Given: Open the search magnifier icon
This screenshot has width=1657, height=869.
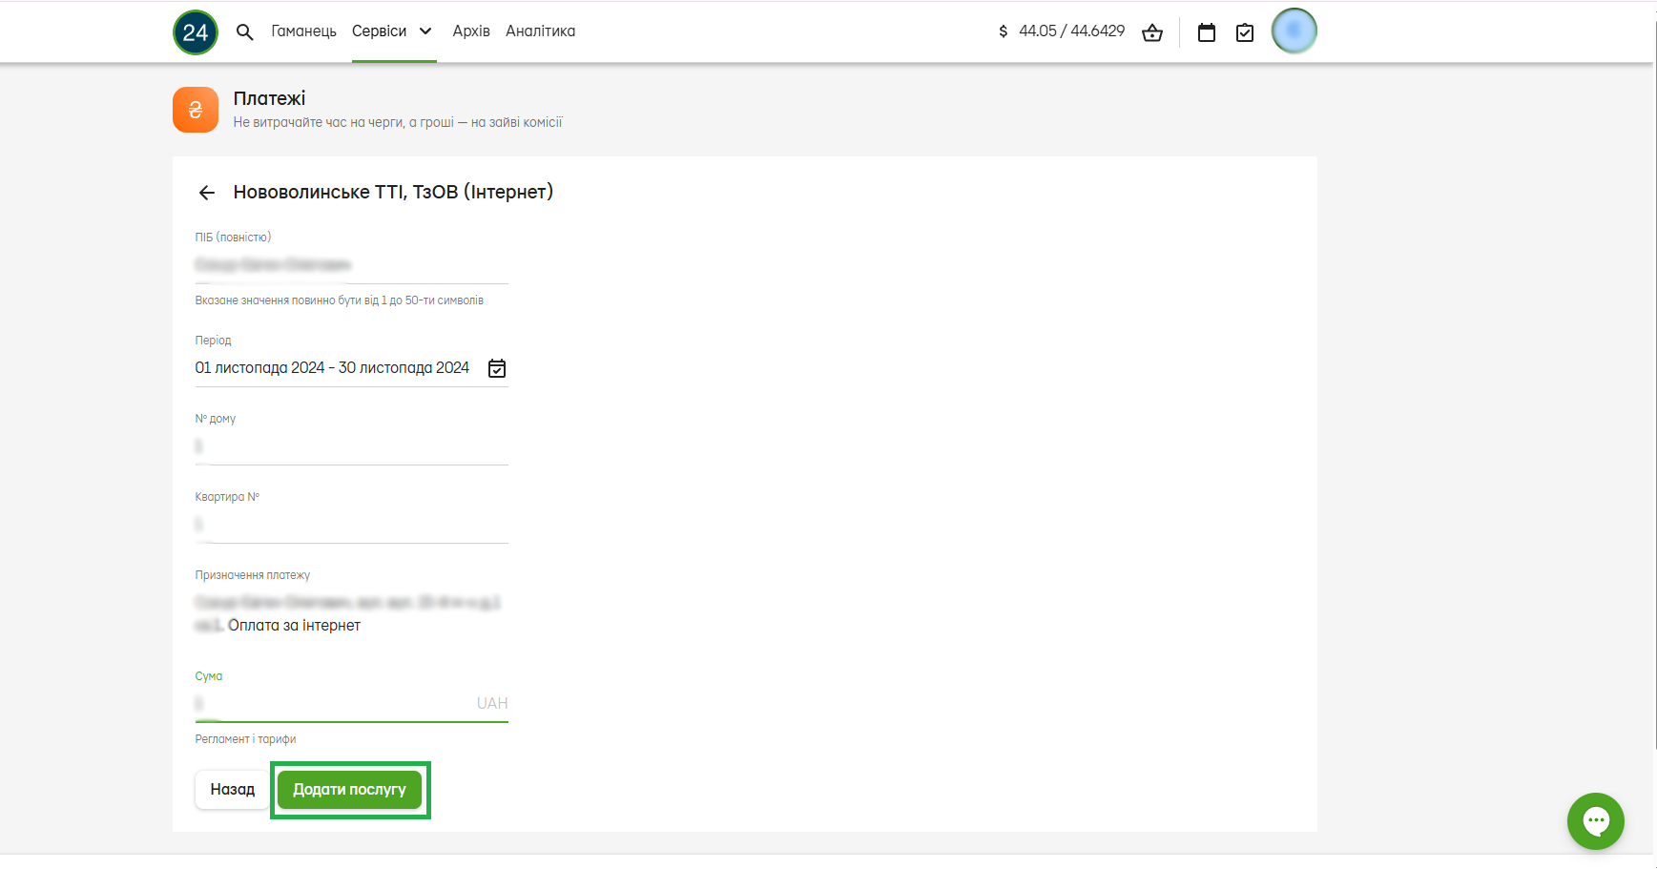Looking at the screenshot, I should [245, 32].
